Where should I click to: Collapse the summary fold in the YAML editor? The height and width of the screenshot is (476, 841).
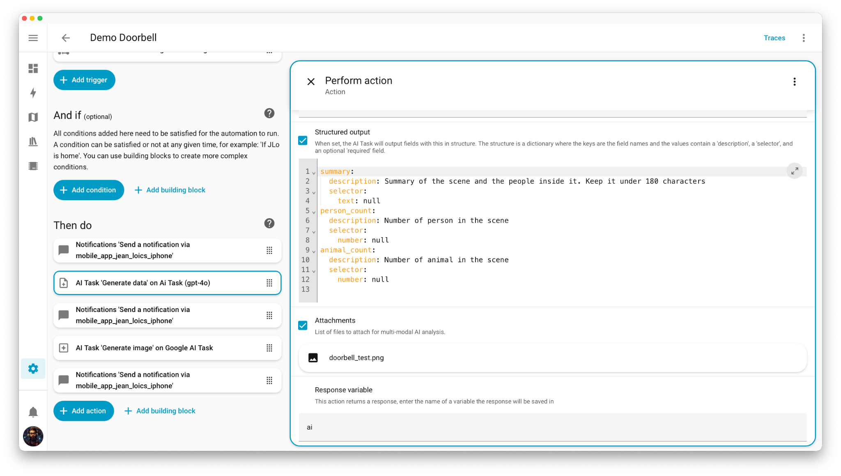tap(313, 173)
